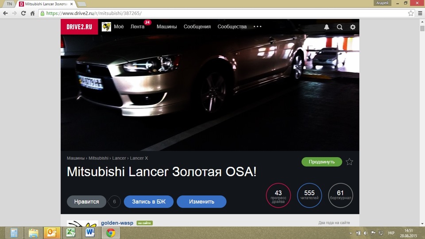
Task: Open the Лента feed with 24 badge
Action: (137, 27)
